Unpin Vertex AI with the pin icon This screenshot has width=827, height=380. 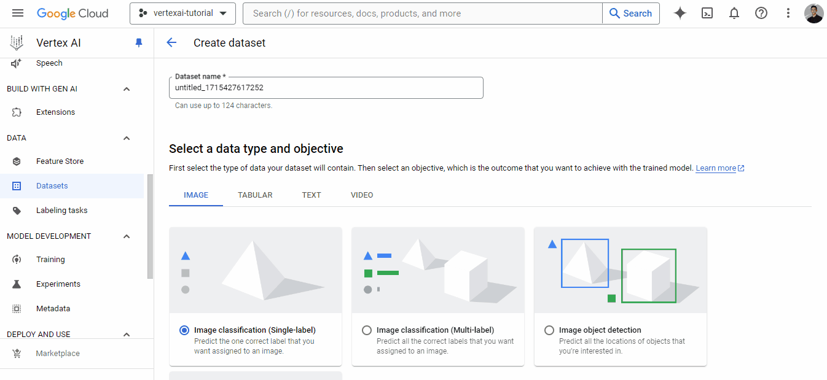(x=139, y=43)
